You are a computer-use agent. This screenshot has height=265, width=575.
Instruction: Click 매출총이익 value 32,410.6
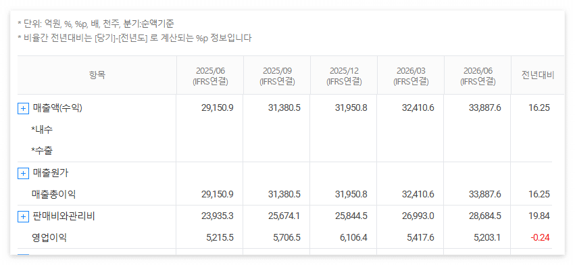pos(418,194)
